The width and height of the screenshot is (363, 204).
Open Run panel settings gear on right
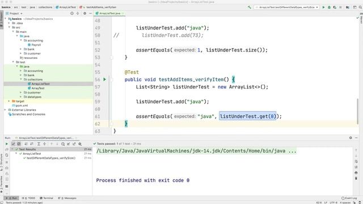click(351, 138)
